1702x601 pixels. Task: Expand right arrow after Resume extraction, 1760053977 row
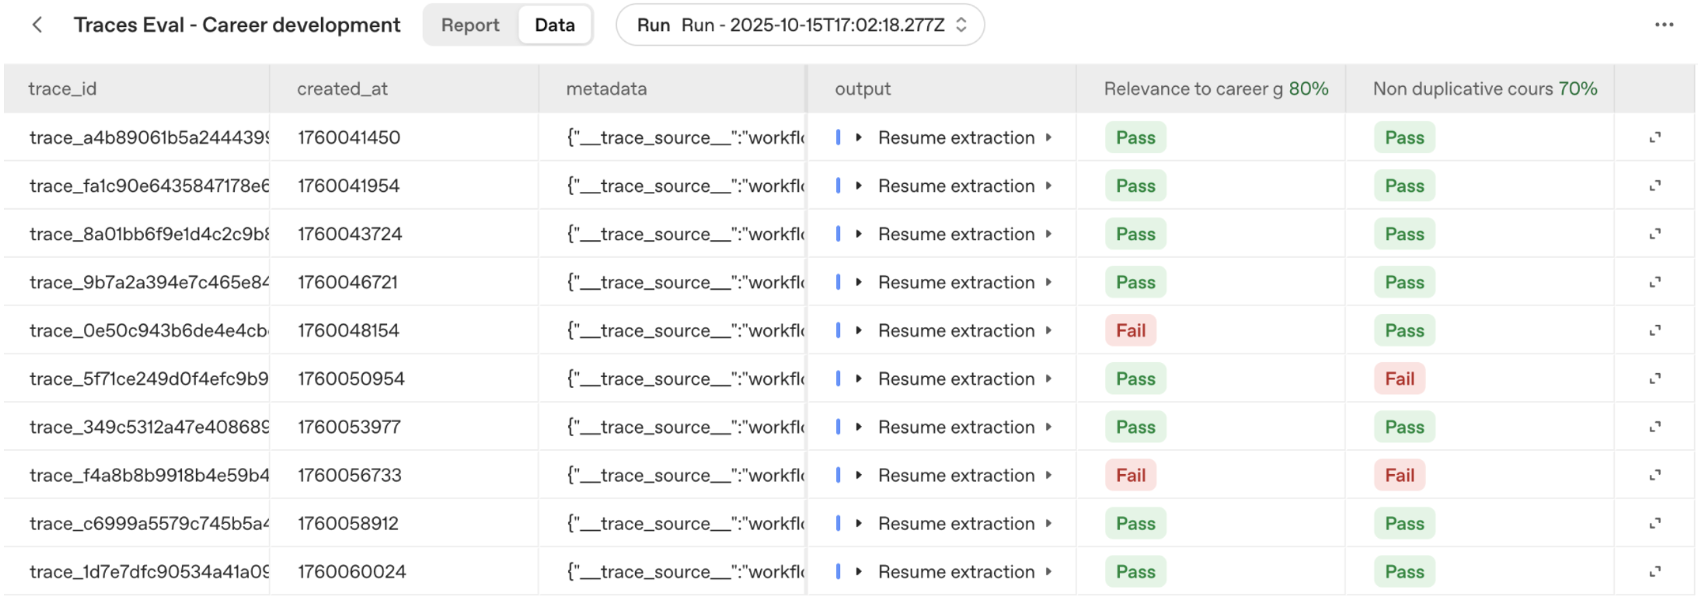pyautogui.click(x=1048, y=427)
